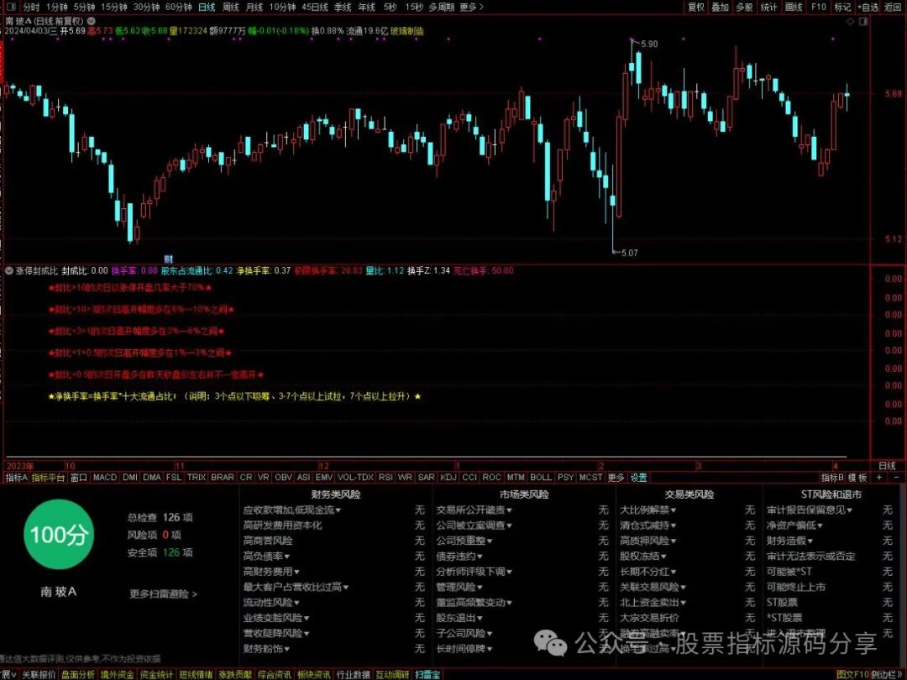The image size is (907, 680).
Task: Click the 财 marker below the chart
Action: point(168,259)
